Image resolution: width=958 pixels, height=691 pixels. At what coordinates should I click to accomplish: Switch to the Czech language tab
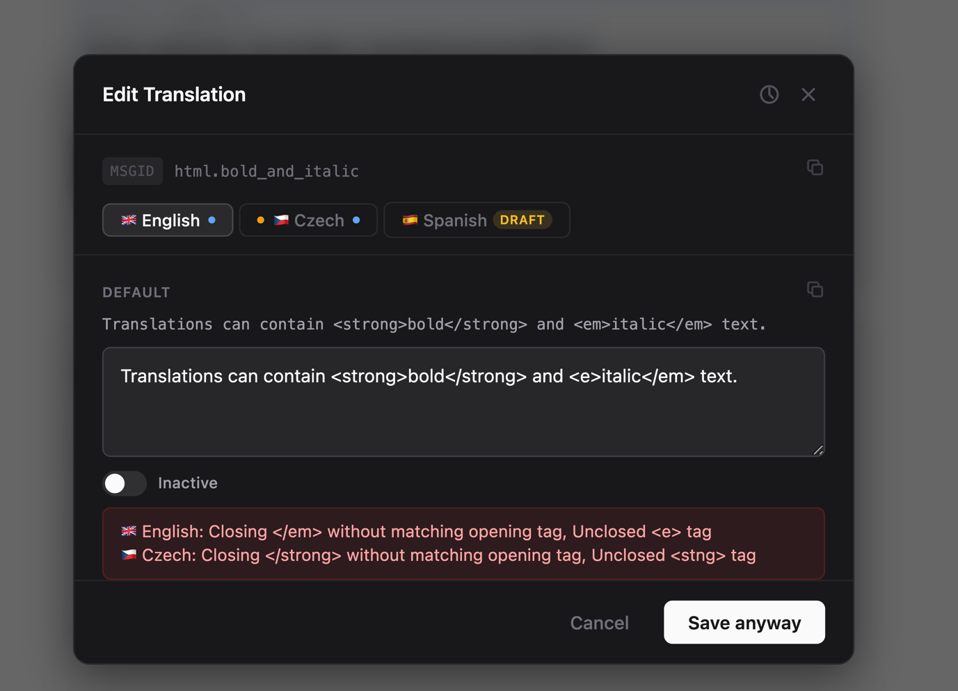308,220
